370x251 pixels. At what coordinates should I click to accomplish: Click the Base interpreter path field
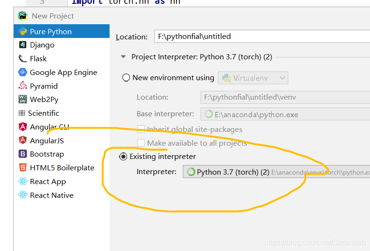pyautogui.click(x=285, y=114)
